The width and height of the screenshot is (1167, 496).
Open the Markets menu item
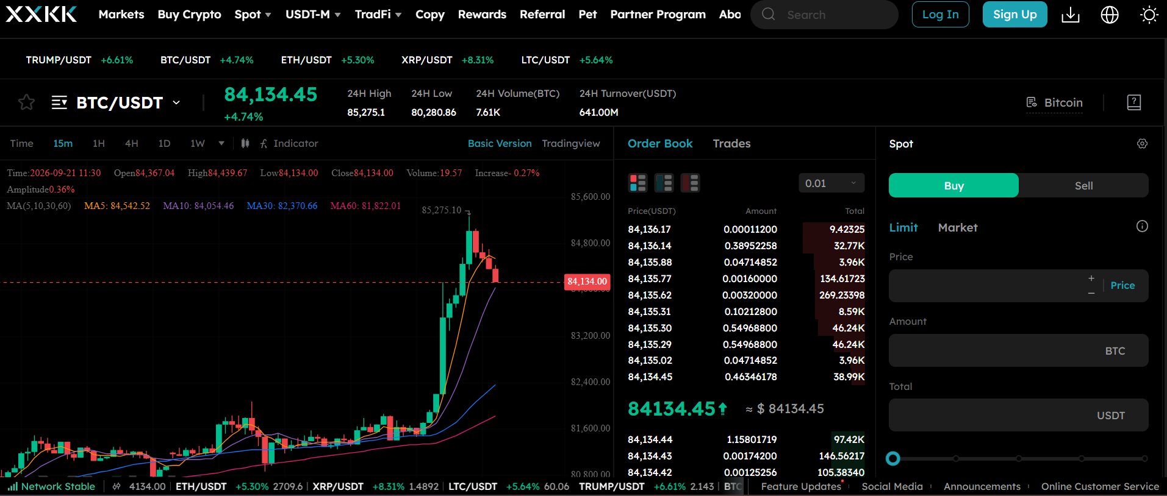click(121, 15)
